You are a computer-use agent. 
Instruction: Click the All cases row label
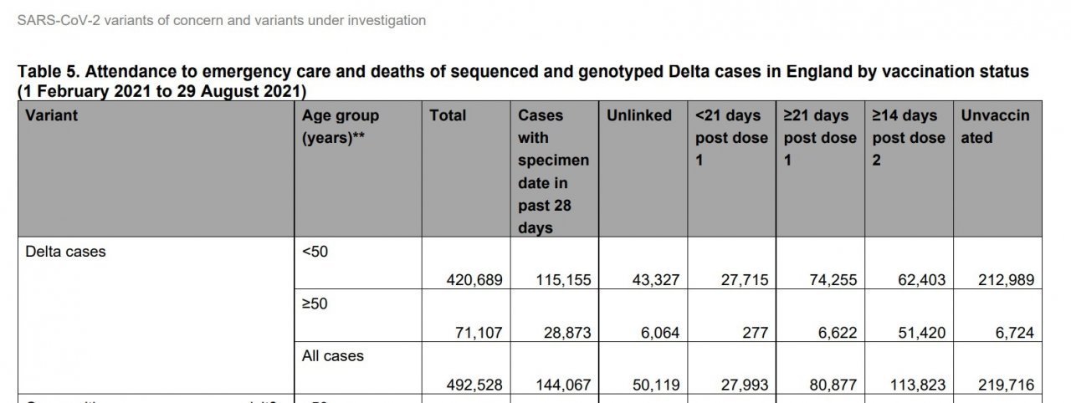coord(333,355)
